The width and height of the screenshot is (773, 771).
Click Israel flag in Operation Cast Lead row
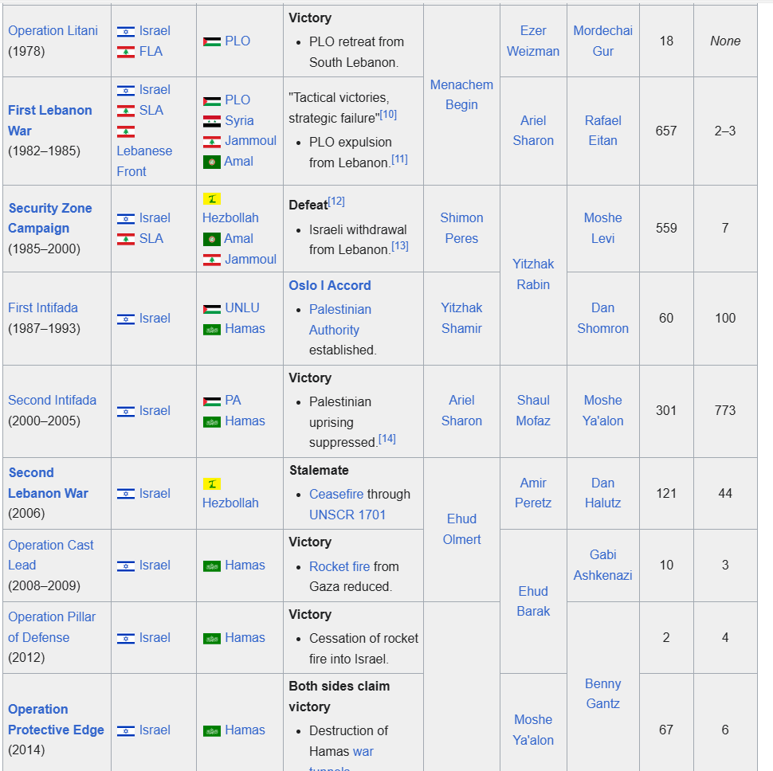[x=126, y=566]
